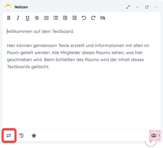
Task: Open the three-dots more options menu
Action: point(156,7)
